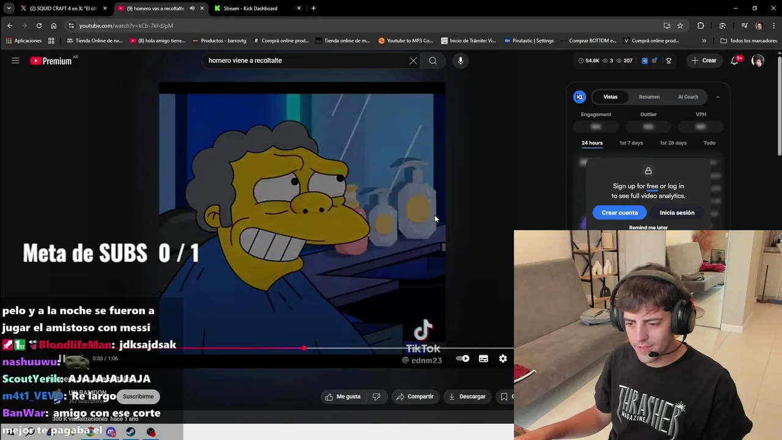Viewport: 782px width, 440px height.
Task: Toggle video subtitles button
Action: (483, 359)
